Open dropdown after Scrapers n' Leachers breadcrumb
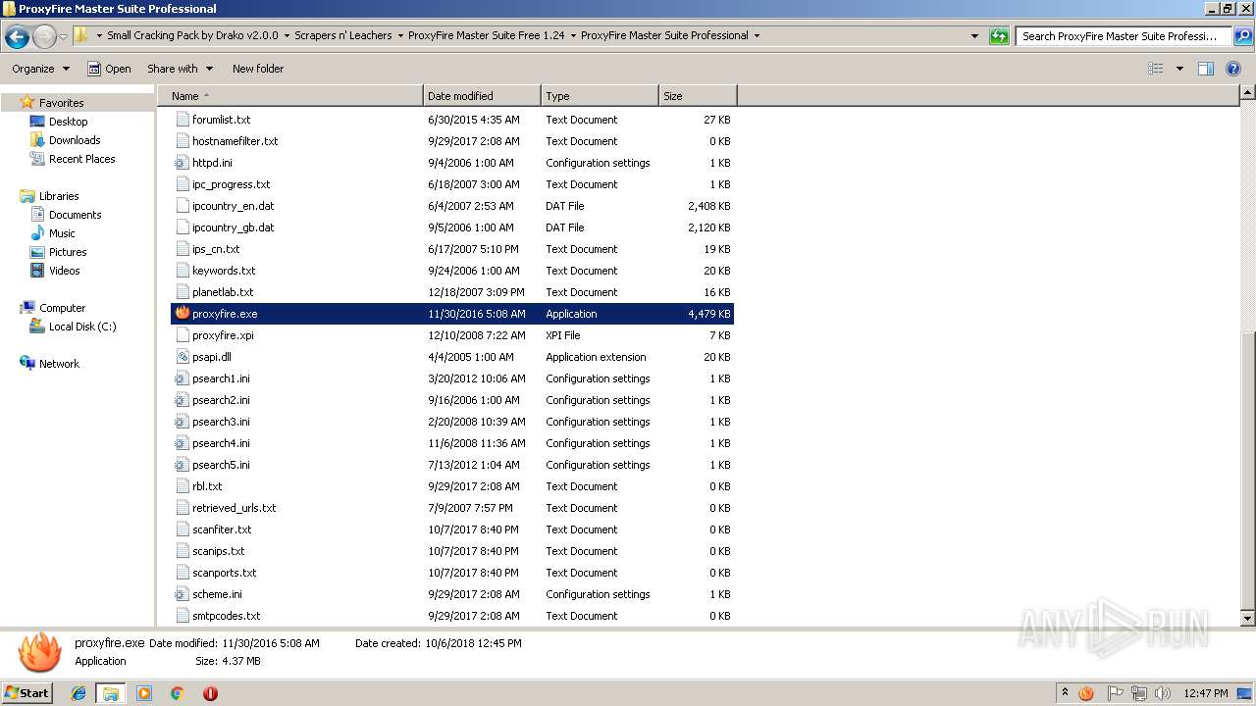Screen dimensions: 1256x706 click(x=399, y=36)
